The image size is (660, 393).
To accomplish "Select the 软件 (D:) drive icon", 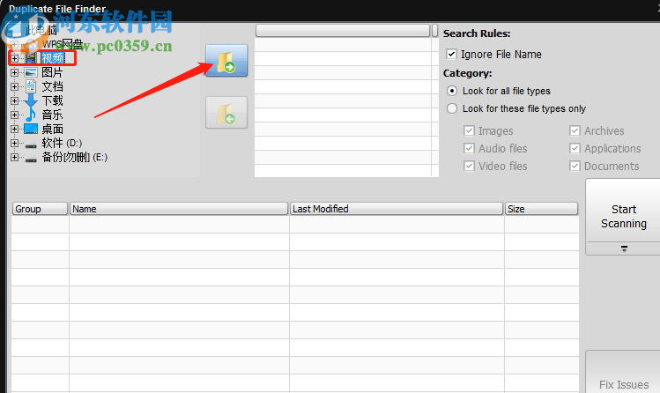I will point(31,145).
